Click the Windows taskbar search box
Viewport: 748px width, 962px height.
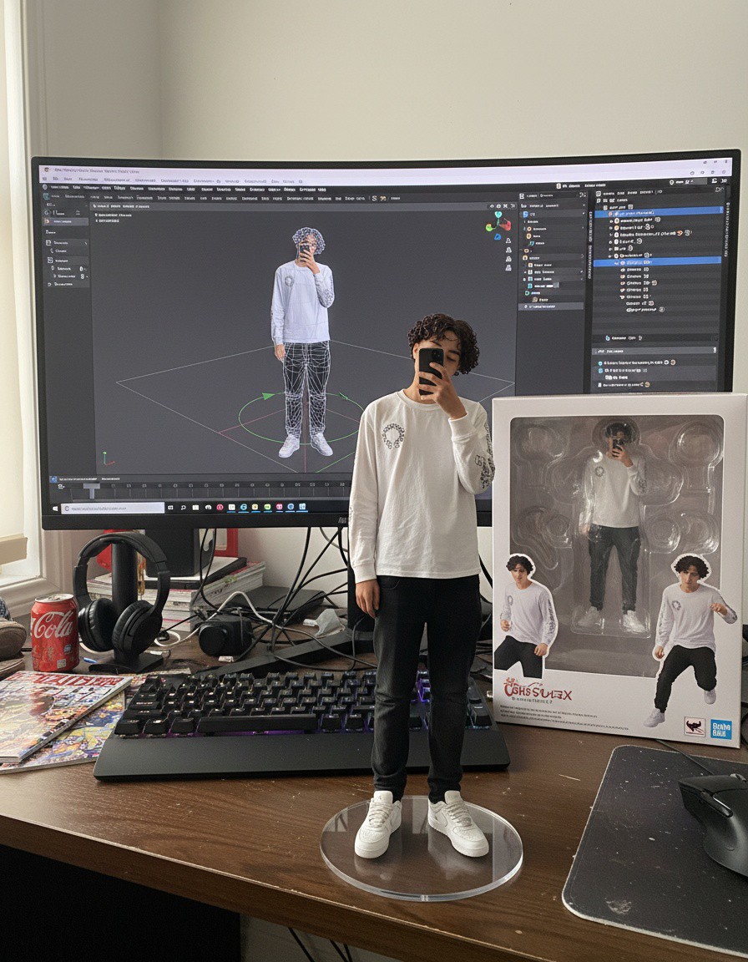click(113, 508)
